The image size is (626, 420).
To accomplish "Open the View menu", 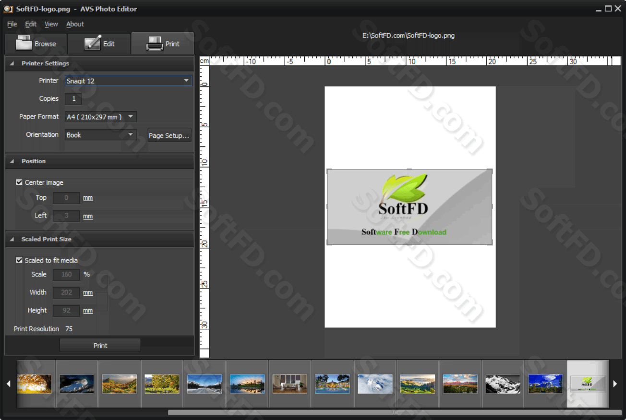I will pyautogui.click(x=51, y=24).
